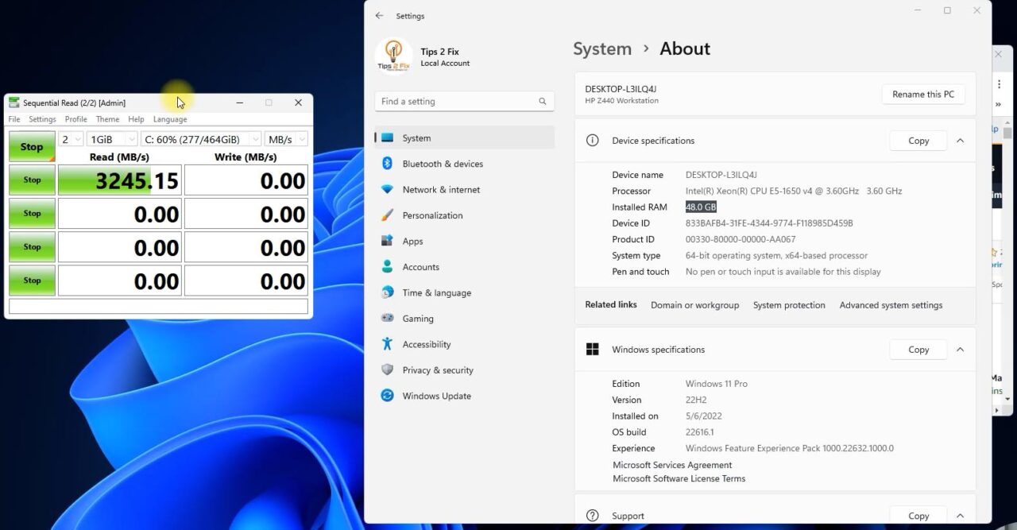Viewport: 1017px width, 530px height.
Task: Open the 1GiB test size dropdown
Action: click(112, 139)
